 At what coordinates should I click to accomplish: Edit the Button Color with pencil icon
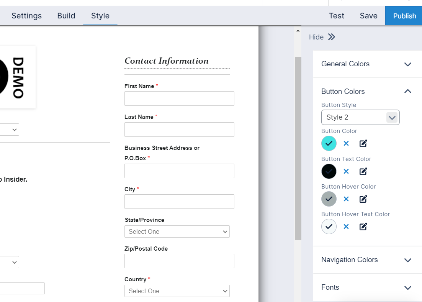point(363,143)
